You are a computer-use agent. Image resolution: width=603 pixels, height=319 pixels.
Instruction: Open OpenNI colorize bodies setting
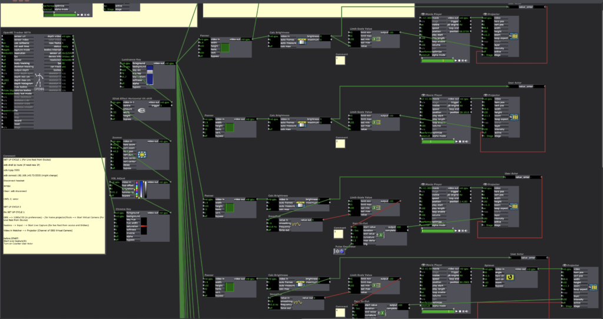coord(7,90)
